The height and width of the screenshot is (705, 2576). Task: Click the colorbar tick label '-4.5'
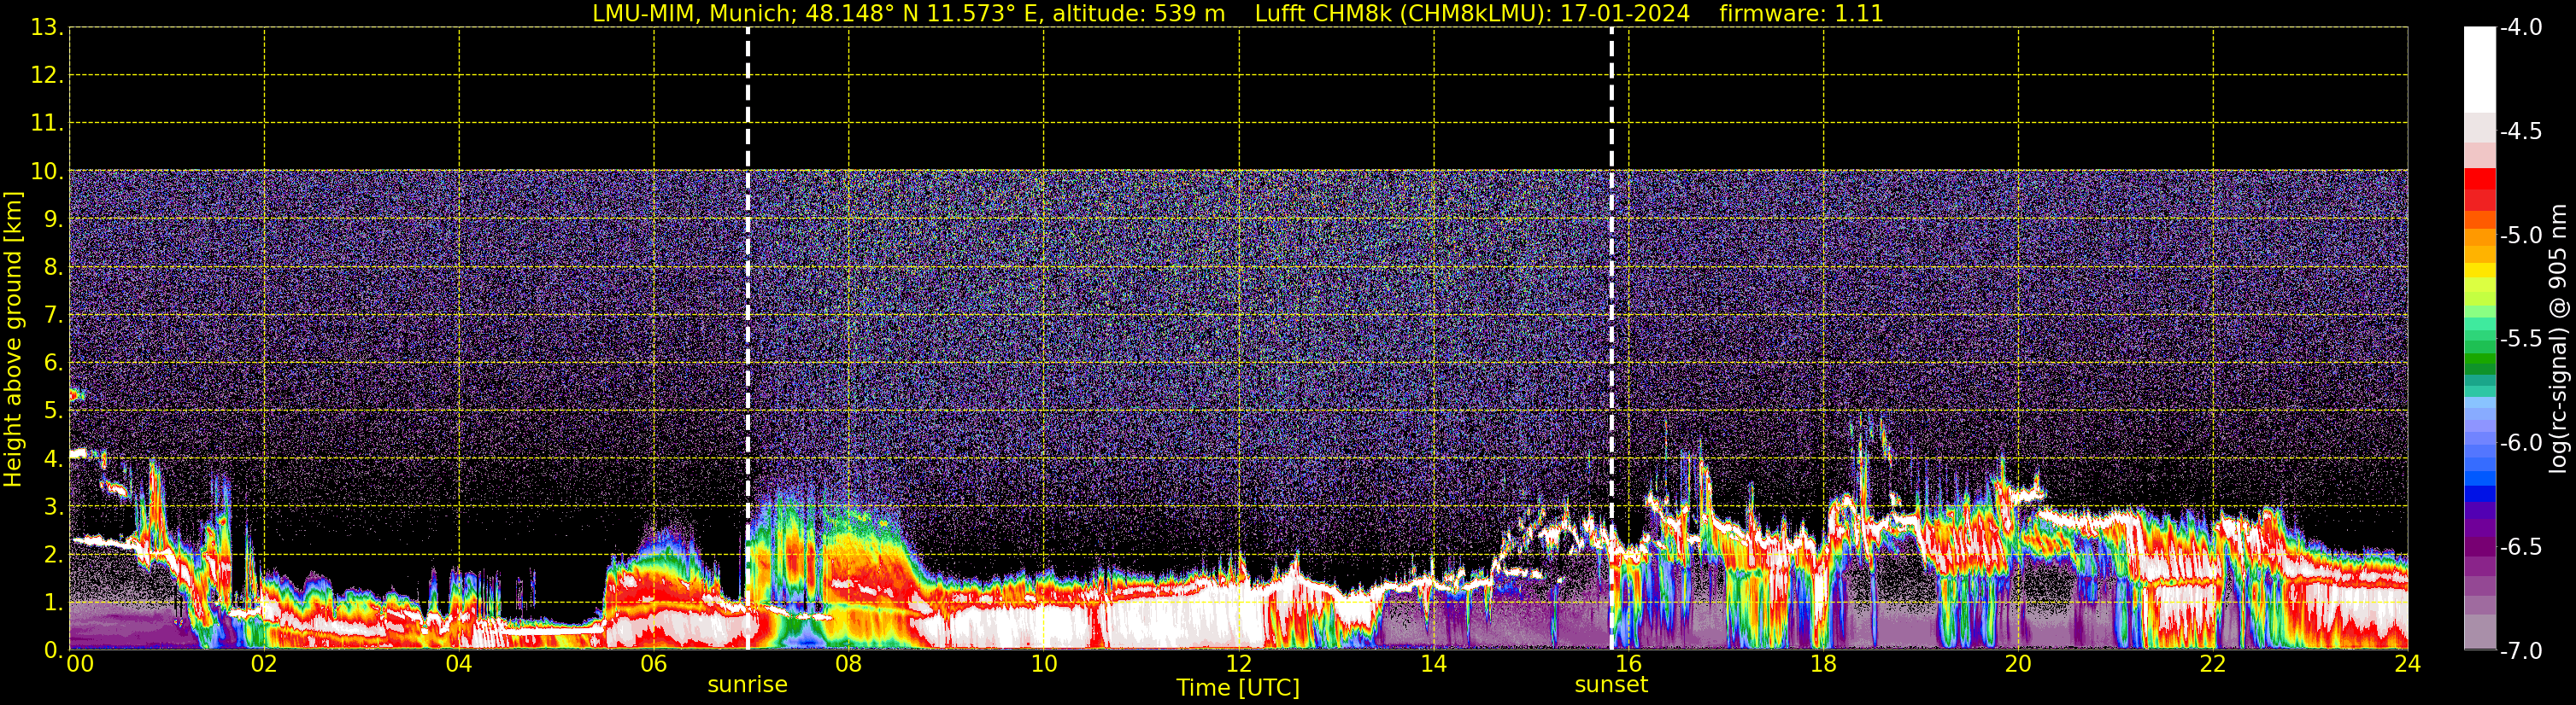2520,131
